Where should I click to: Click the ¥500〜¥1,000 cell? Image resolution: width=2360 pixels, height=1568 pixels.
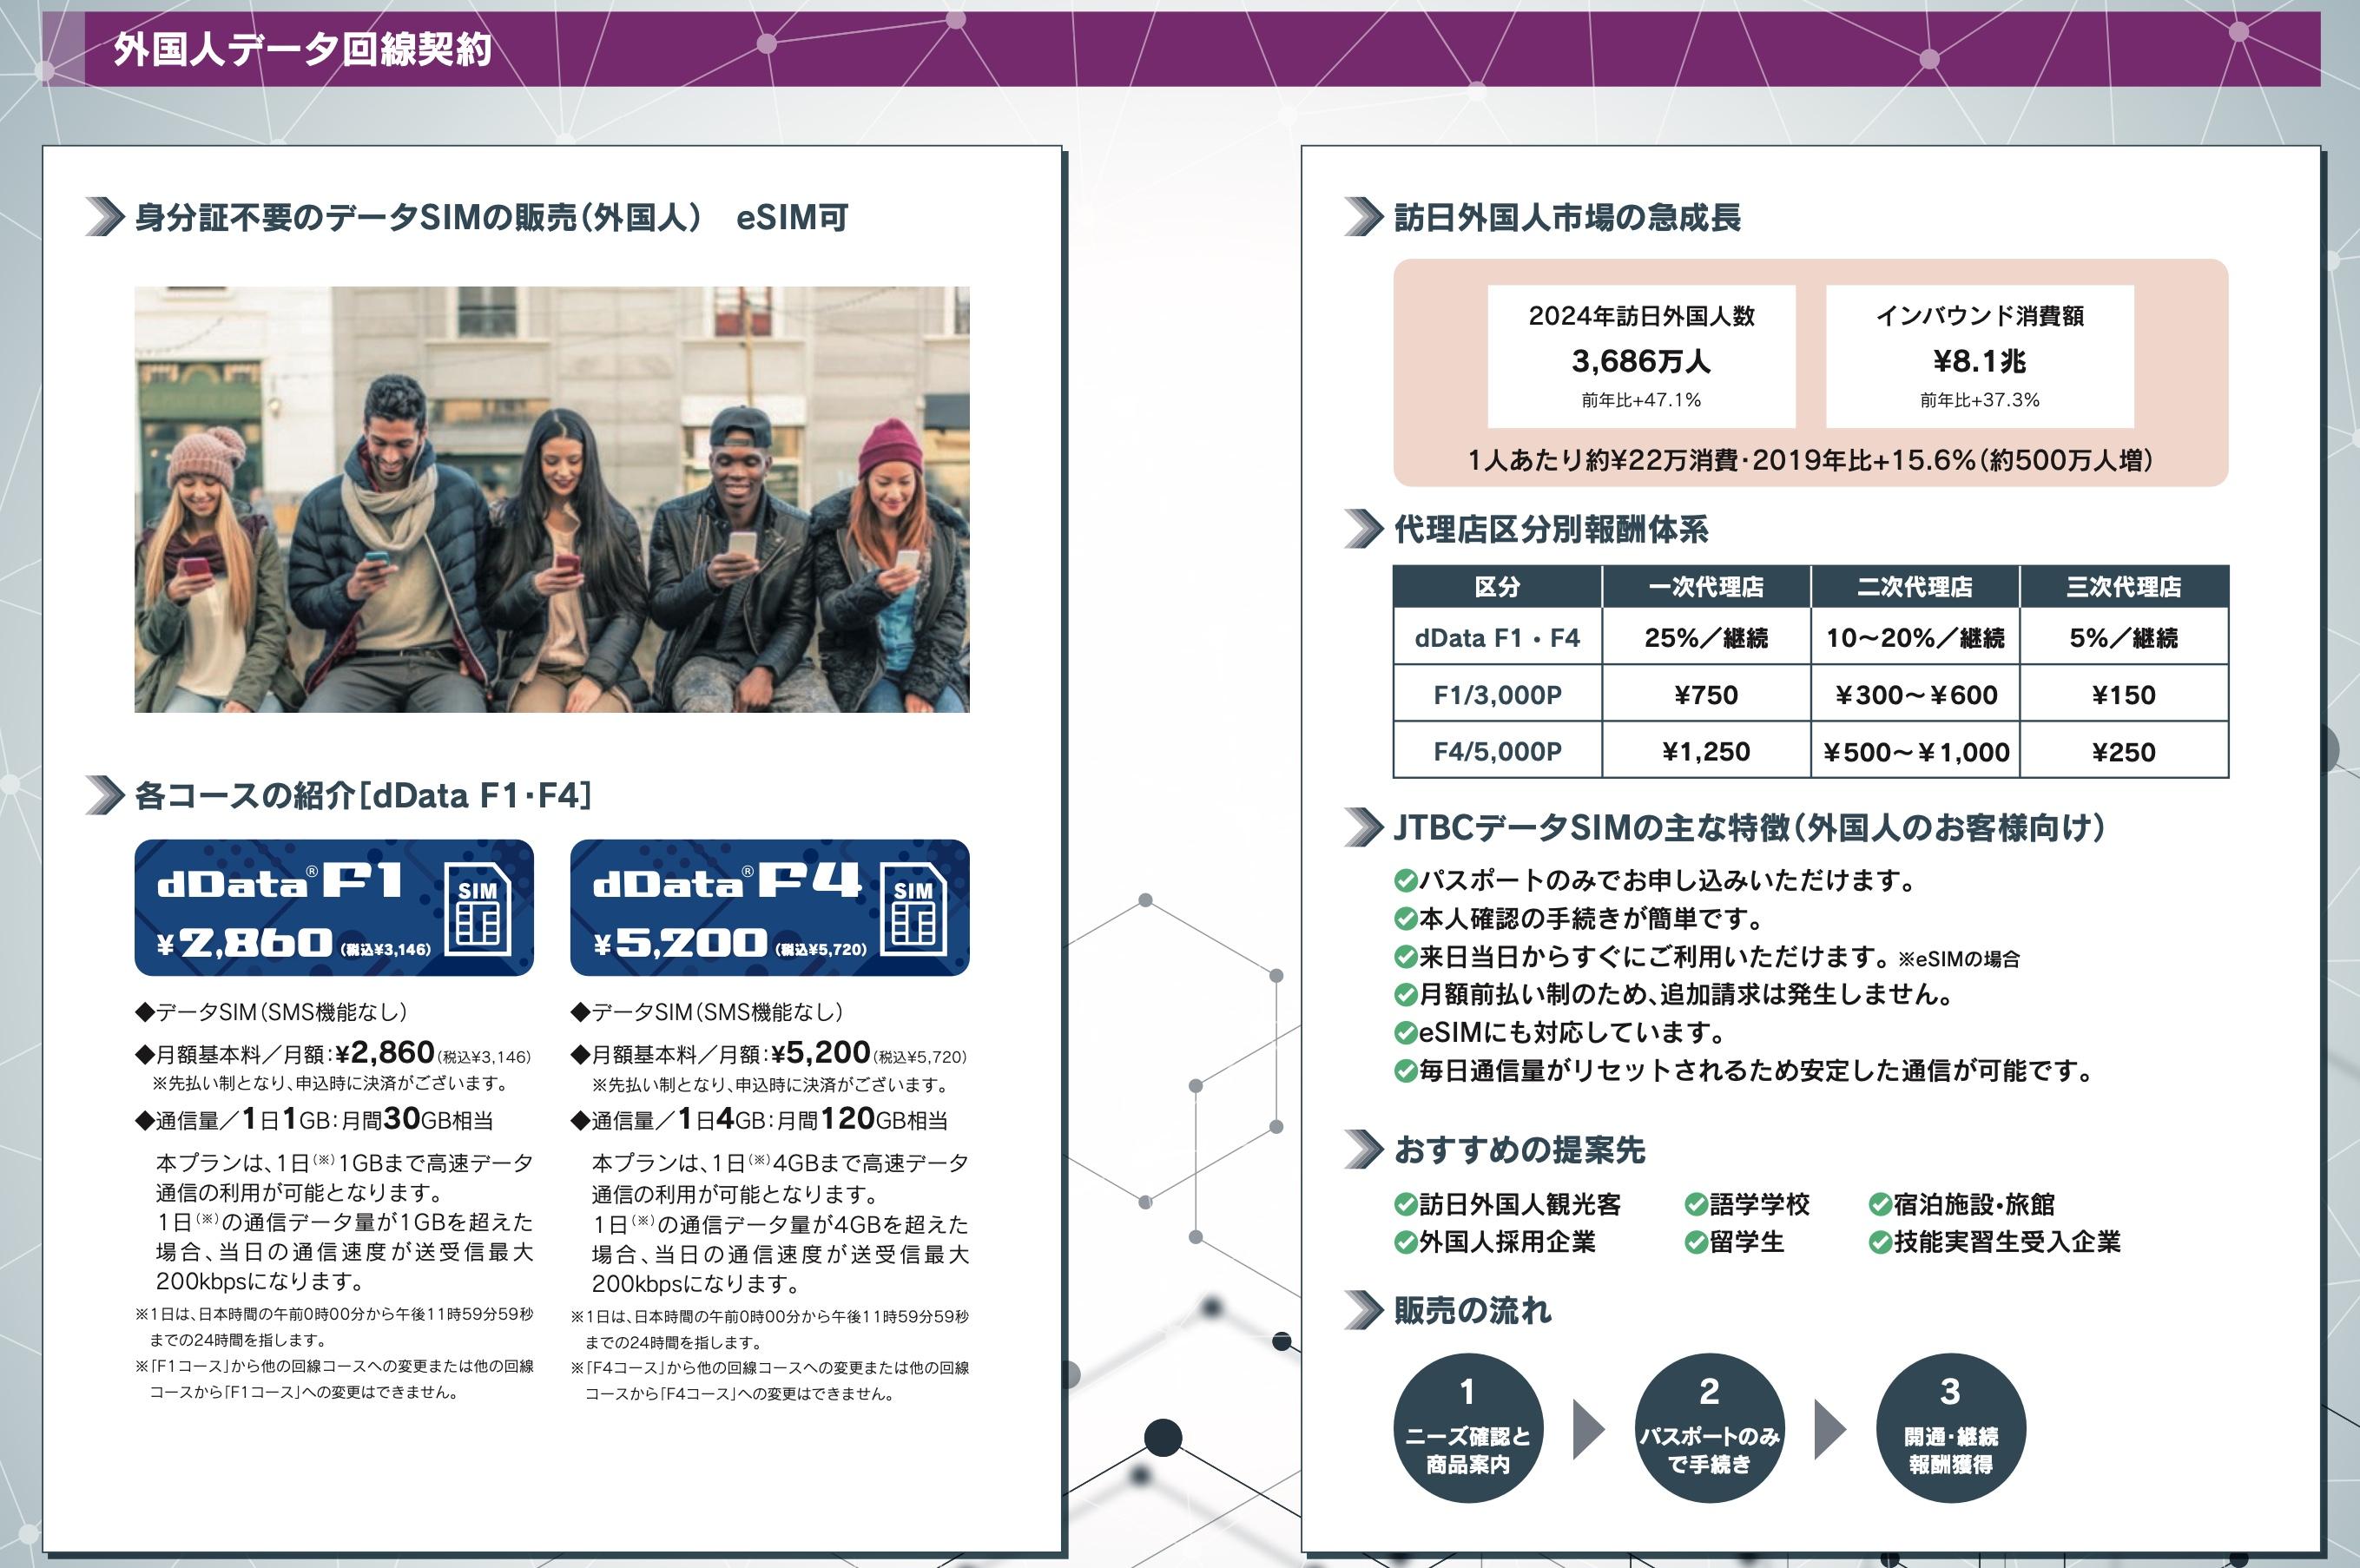1916,751
